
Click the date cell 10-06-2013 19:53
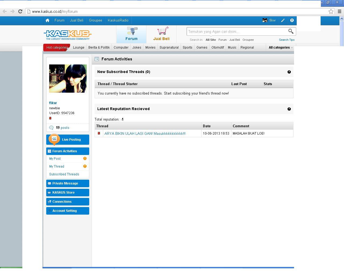216,133
